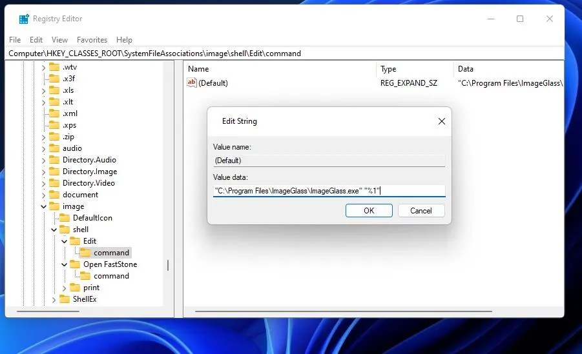The image size is (582, 354).
Task: Click the Name column header
Action: click(x=198, y=69)
